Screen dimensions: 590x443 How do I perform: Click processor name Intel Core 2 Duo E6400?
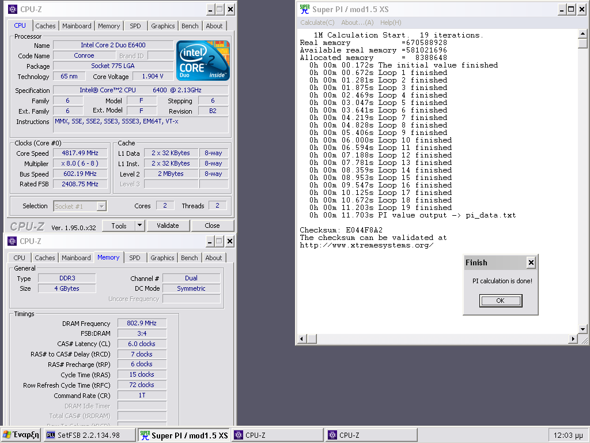pos(114,45)
